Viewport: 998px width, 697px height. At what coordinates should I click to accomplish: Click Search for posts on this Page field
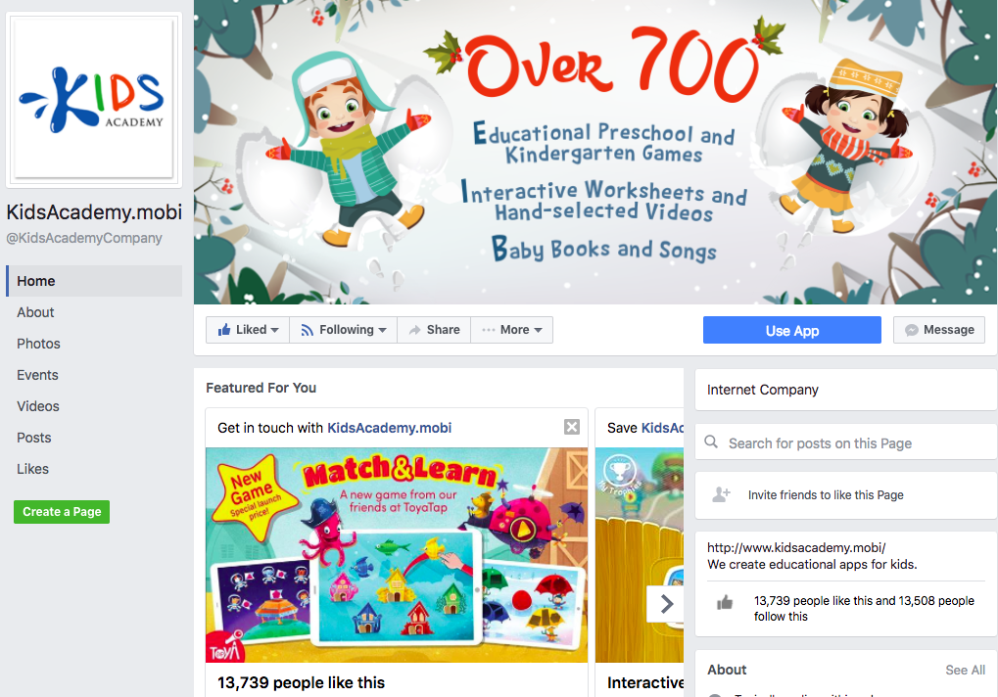click(x=846, y=441)
